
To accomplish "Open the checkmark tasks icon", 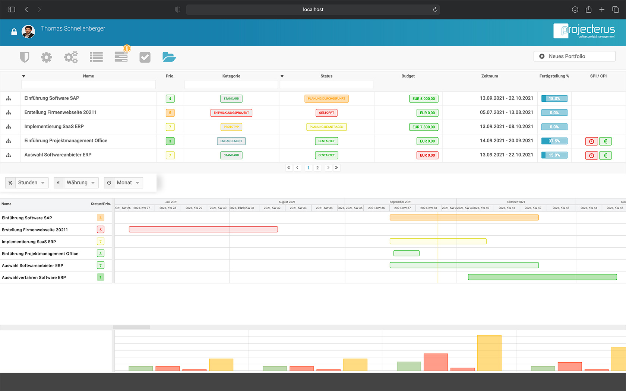I will [x=145, y=57].
